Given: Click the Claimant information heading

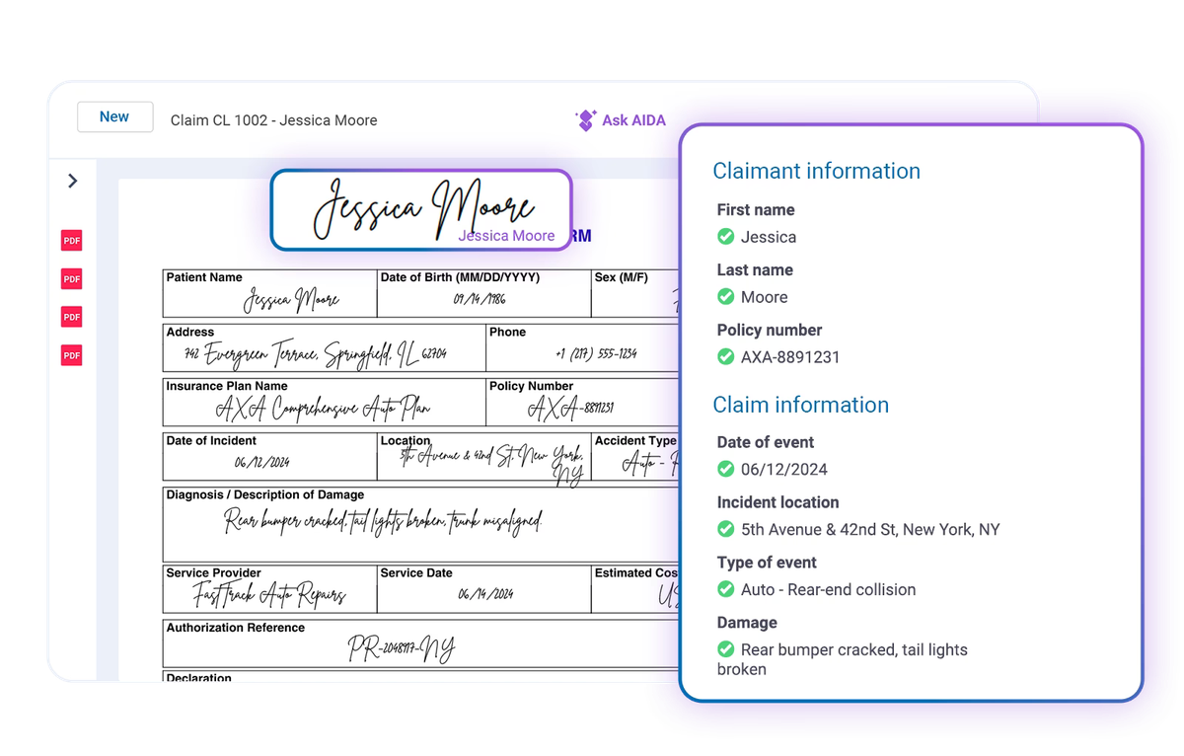Looking at the screenshot, I should (816, 171).
